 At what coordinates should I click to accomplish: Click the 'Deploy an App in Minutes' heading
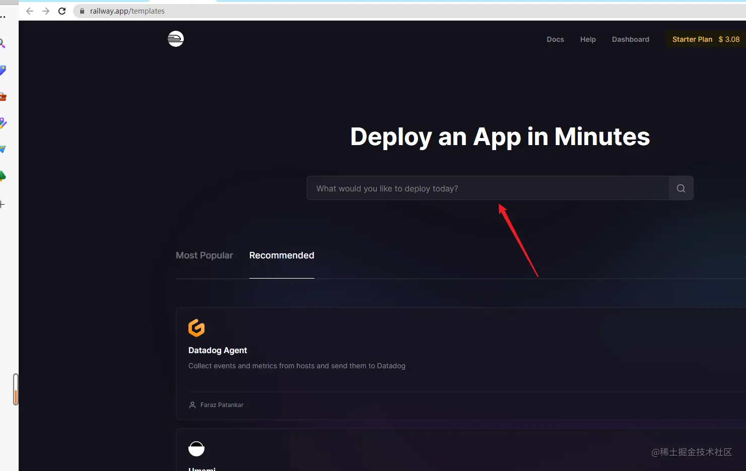pyautogui.click(x=500, y=137)
